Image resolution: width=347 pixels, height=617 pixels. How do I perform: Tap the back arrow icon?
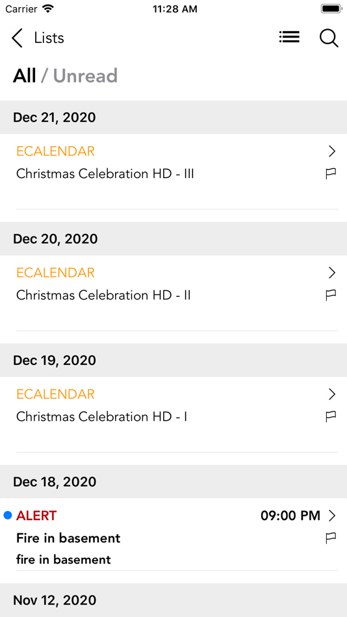pos(17,38)
